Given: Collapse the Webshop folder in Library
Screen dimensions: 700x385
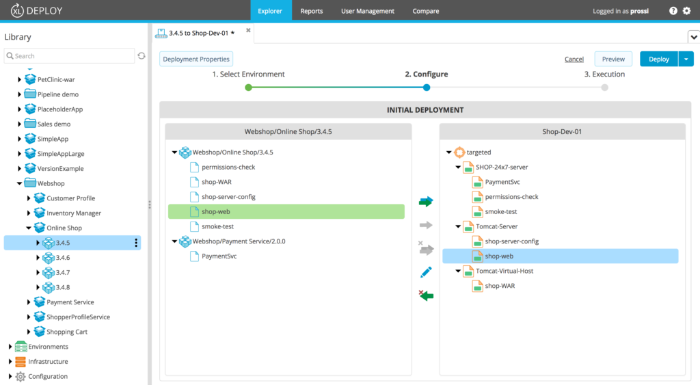Looking at the screenshot, I should tap(19, 183).
